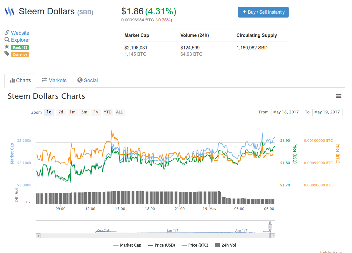Select the ALL zoom range
The height and width of the screenshot is (253, 352).
[x=119, y=112]
